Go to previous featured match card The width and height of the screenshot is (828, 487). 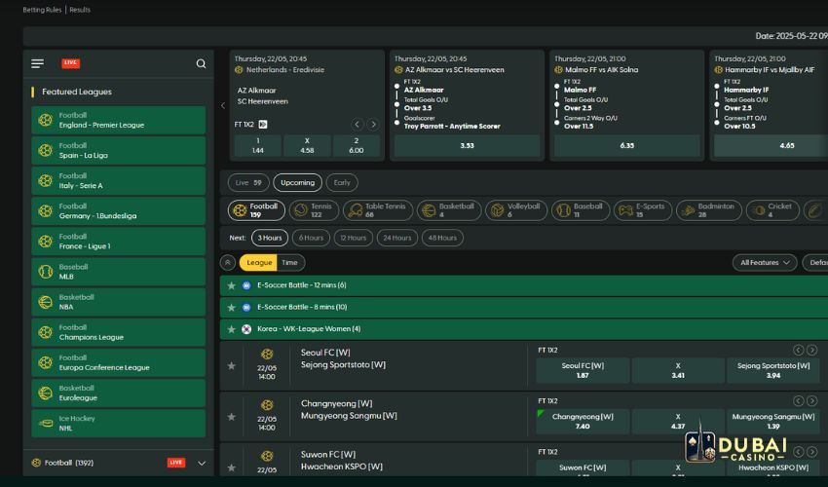pos(223,105)
